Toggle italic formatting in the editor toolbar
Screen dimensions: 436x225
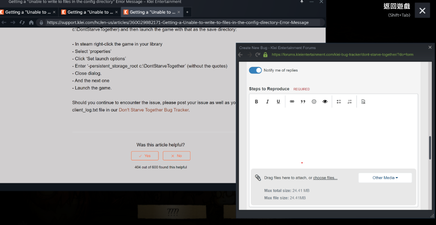point(267,102)
